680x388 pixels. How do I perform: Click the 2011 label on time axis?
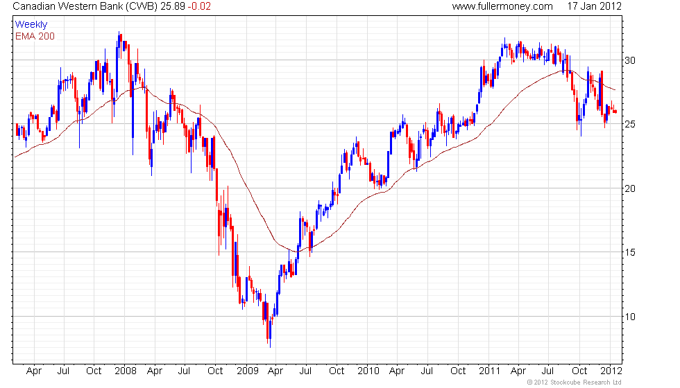[x=490, y=371]
